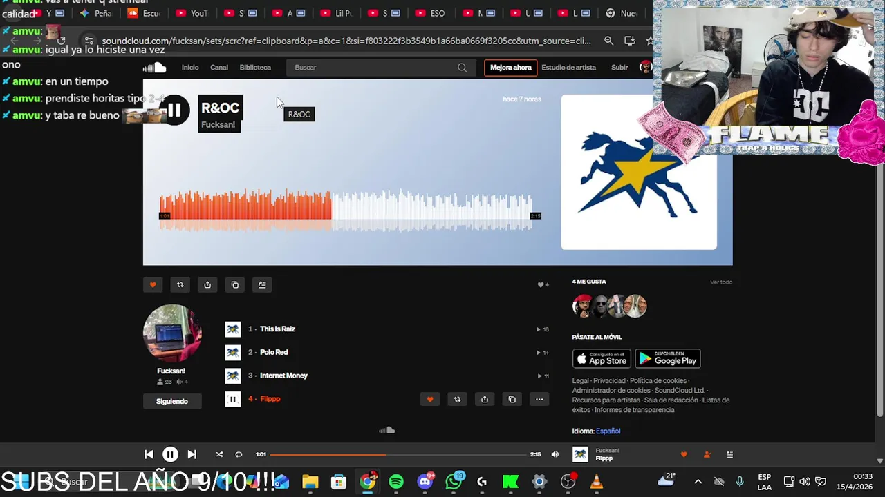885x497 pixels.
Task: Go to the Inicio tab
Action: click(x=190, y=68)
